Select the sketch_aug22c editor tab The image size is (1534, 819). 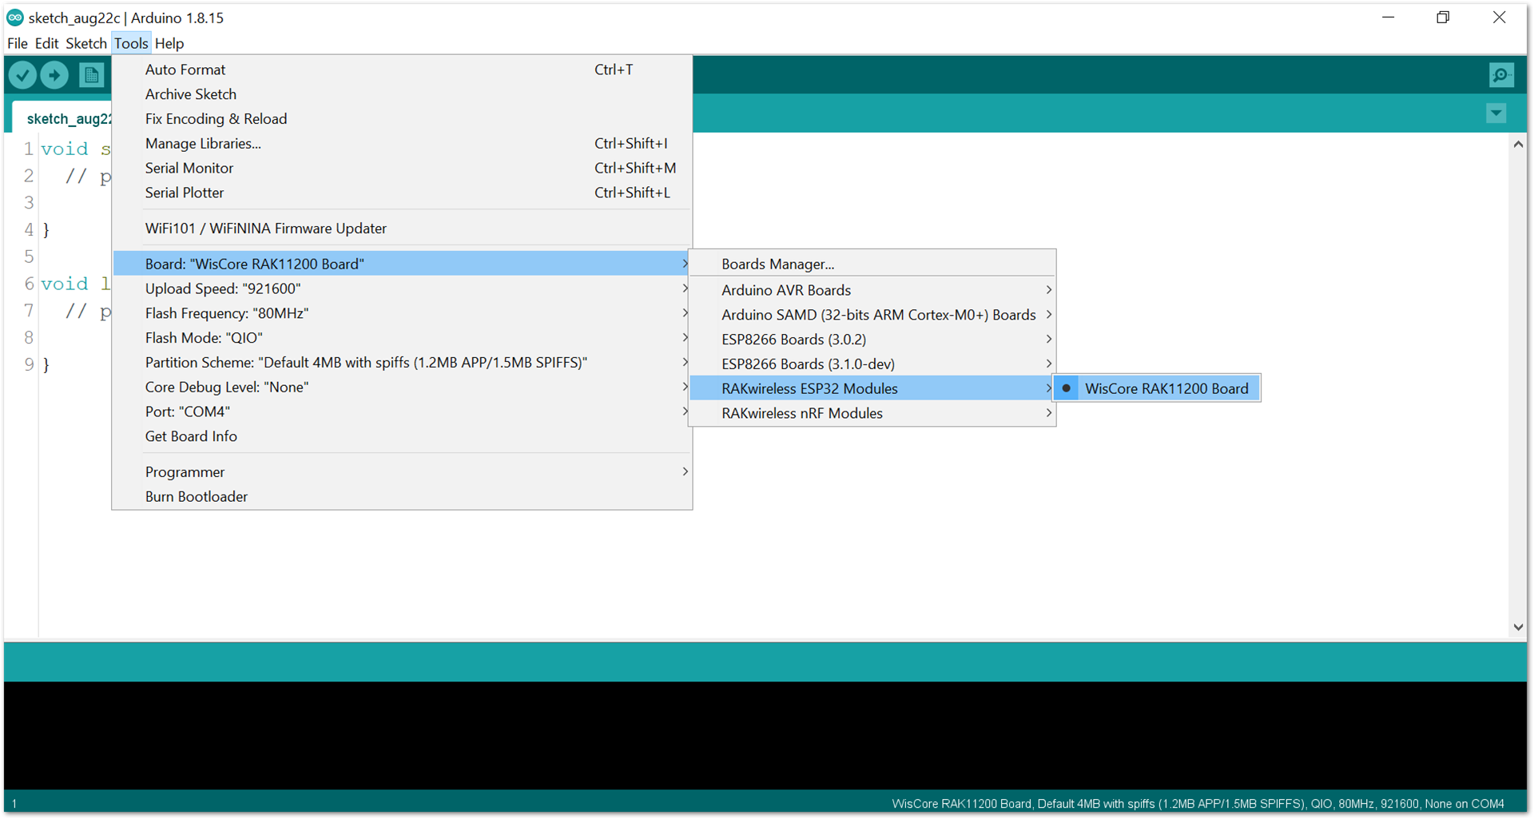tap(62, 118)
